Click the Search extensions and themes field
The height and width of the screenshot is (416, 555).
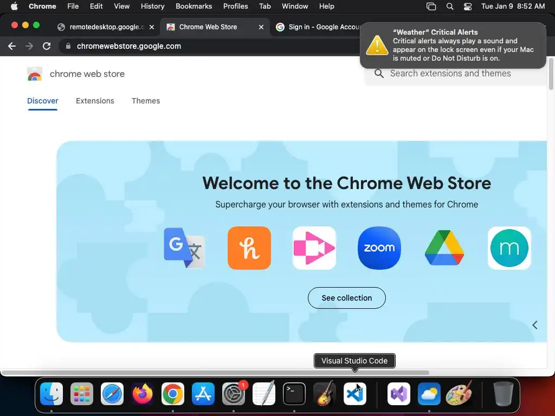click(456, 74)
